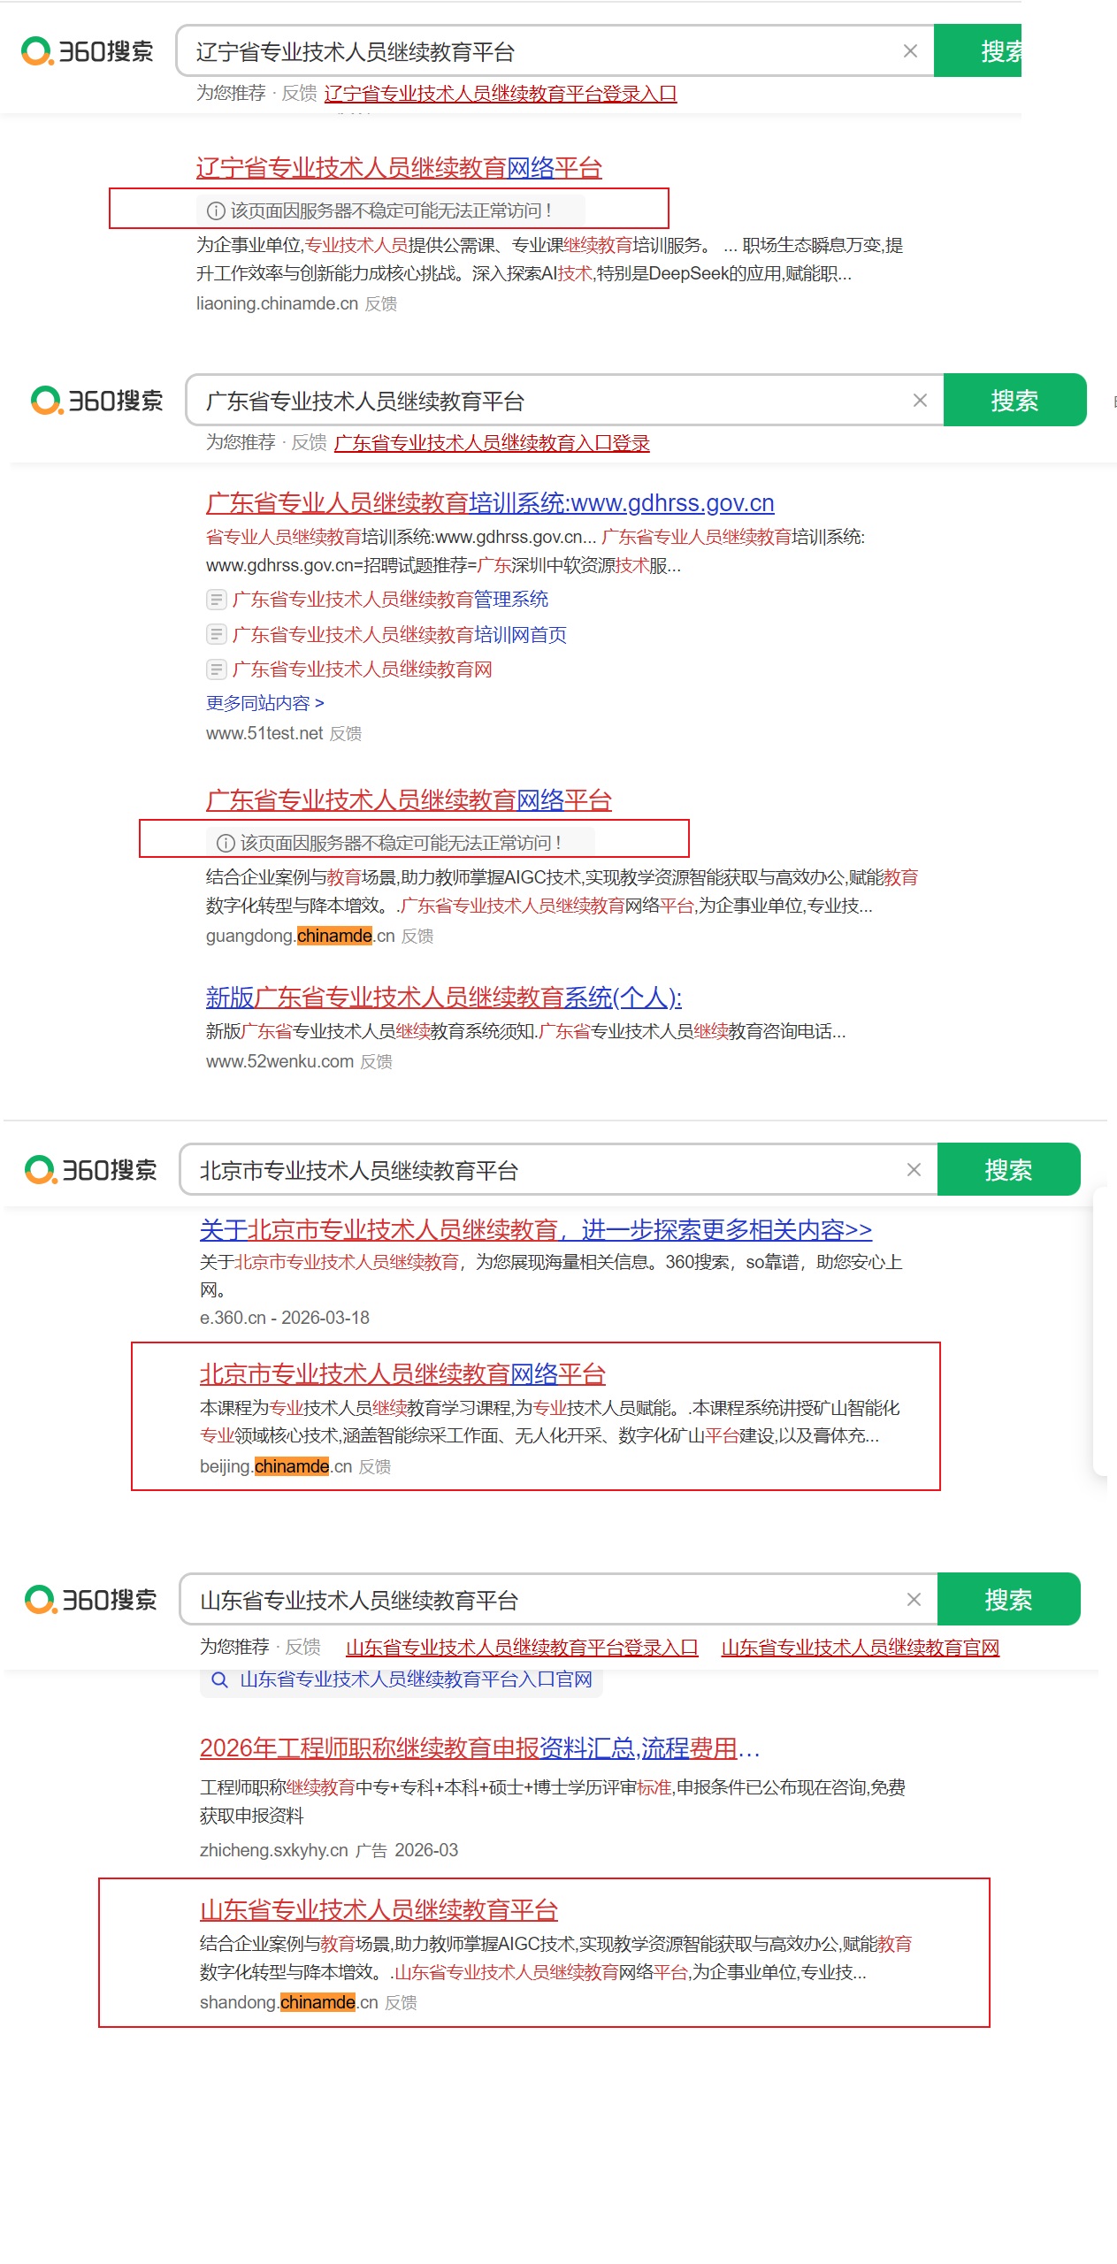Click the search field containing 北京市专业技术人员继续教育平台
The width and height of the screenshot is (1117, 2264).
click(x=559, y=1170)
